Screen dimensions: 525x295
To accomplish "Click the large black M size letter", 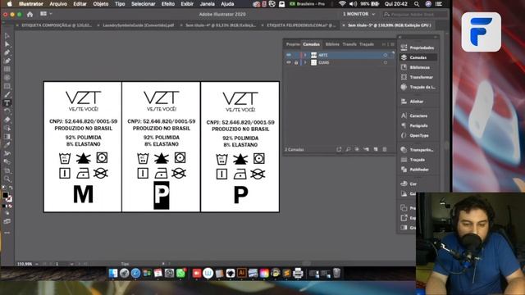I will (83, 194).
